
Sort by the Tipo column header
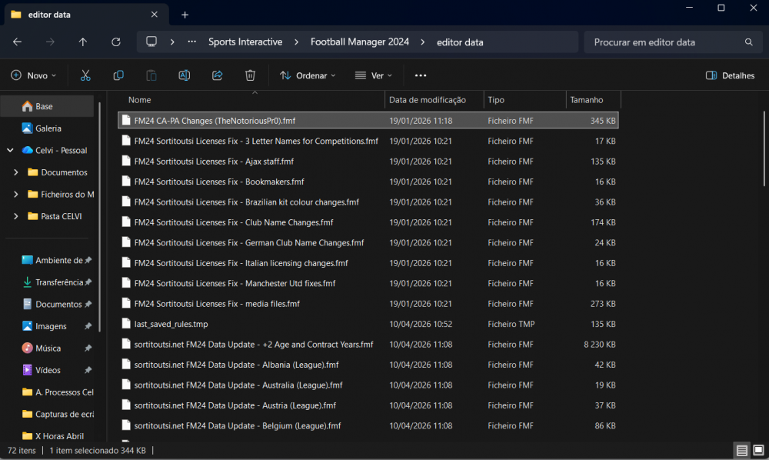click(524, 100)
